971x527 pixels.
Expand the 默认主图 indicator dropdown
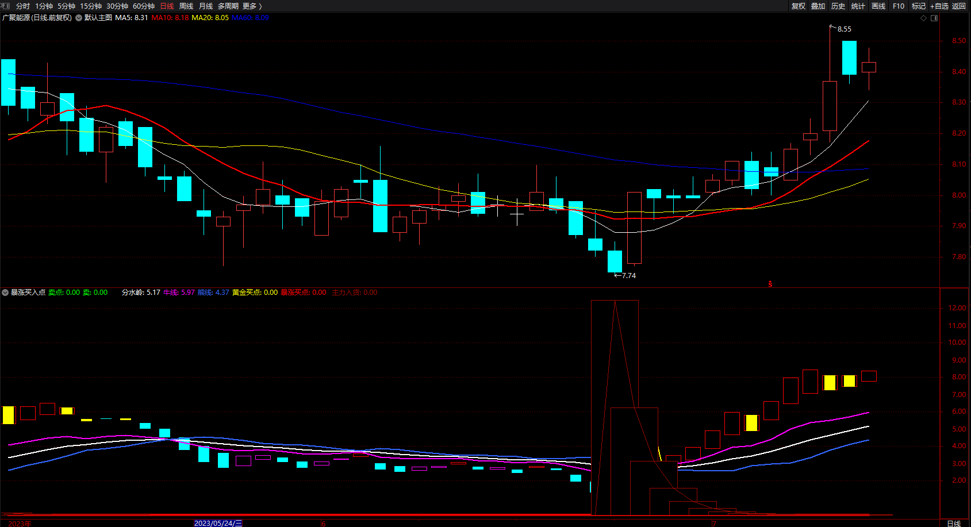click(x=79, y=18)
